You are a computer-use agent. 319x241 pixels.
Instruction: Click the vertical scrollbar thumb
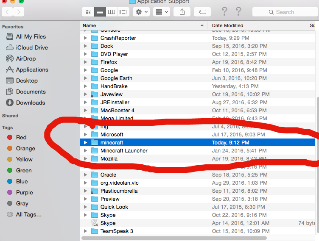(x=318, y=165)
